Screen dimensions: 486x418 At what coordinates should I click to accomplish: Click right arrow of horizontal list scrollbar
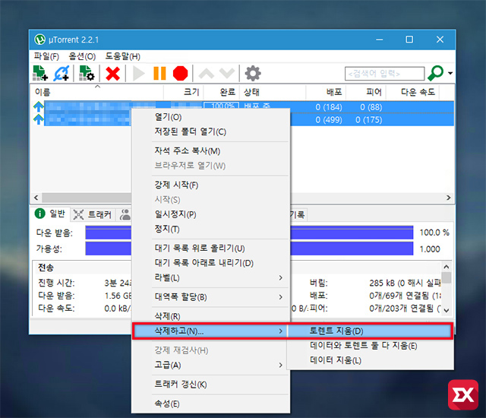[449, 198]
